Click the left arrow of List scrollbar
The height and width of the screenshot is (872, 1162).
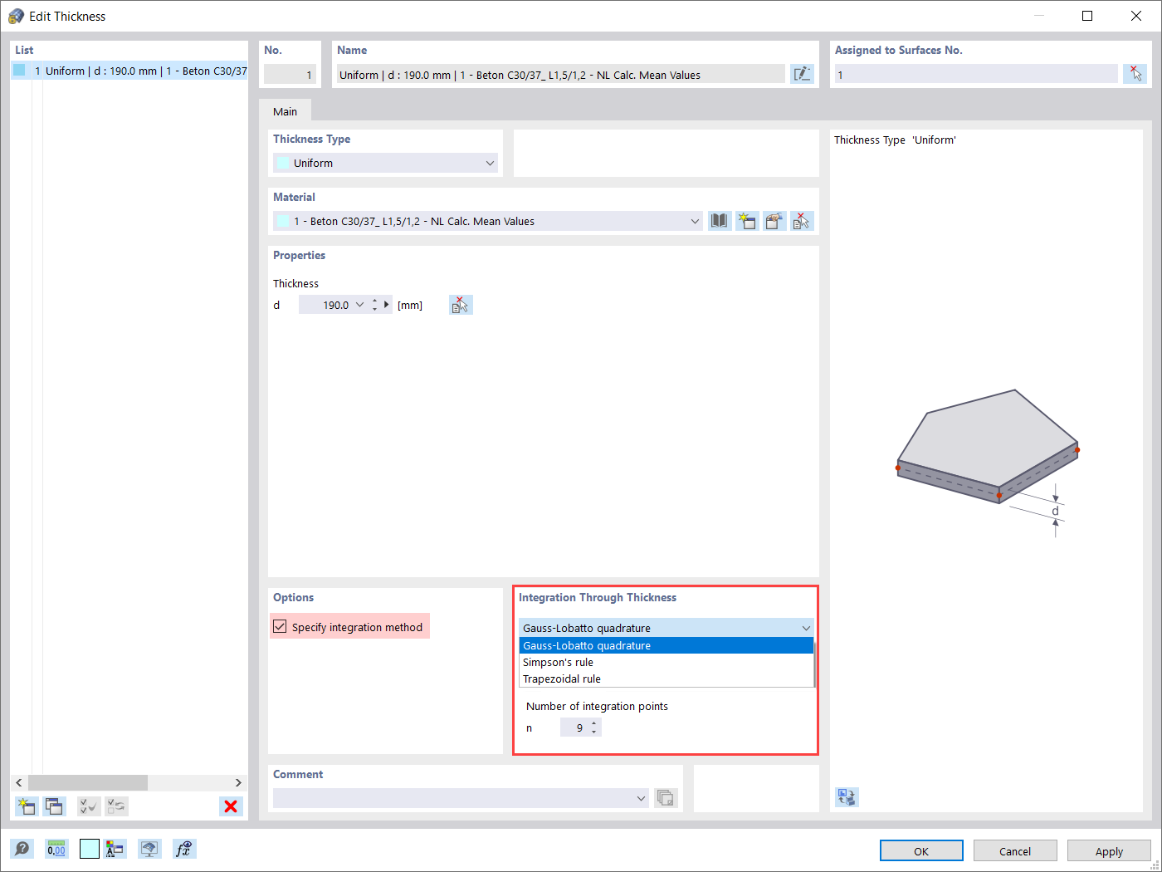pos(20,782)
